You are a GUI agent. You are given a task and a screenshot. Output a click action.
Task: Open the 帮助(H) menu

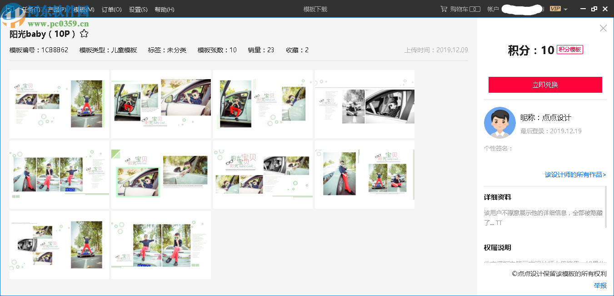point(165,9)
